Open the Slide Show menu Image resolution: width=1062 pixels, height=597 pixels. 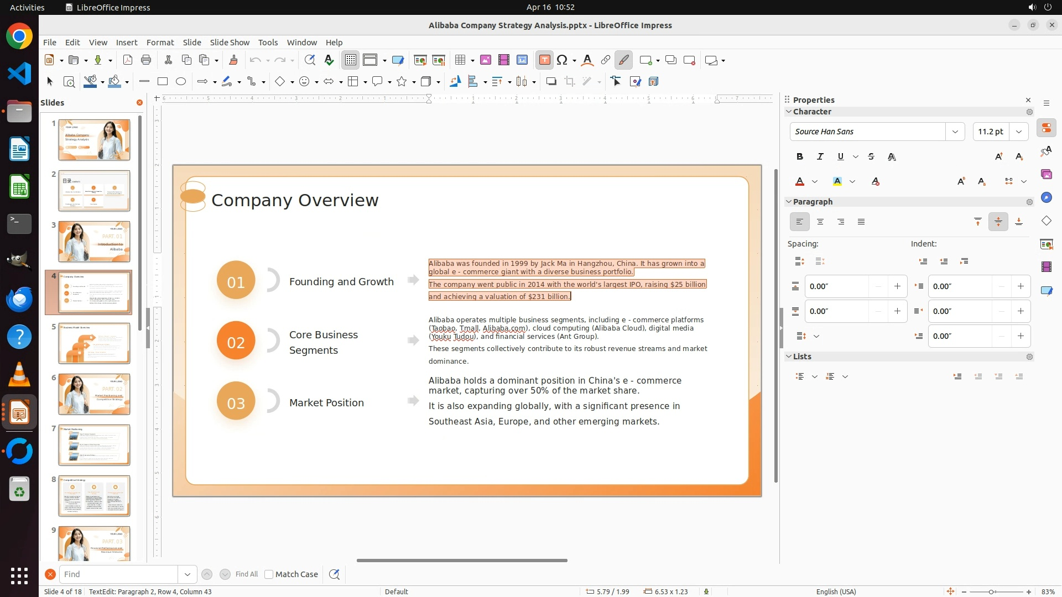[x=230, y=43]
